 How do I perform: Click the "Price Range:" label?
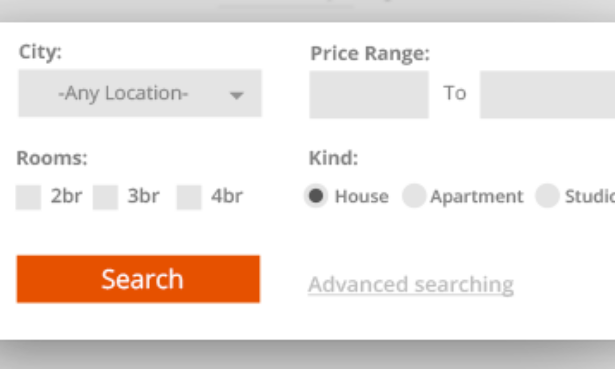click(370, 53)
